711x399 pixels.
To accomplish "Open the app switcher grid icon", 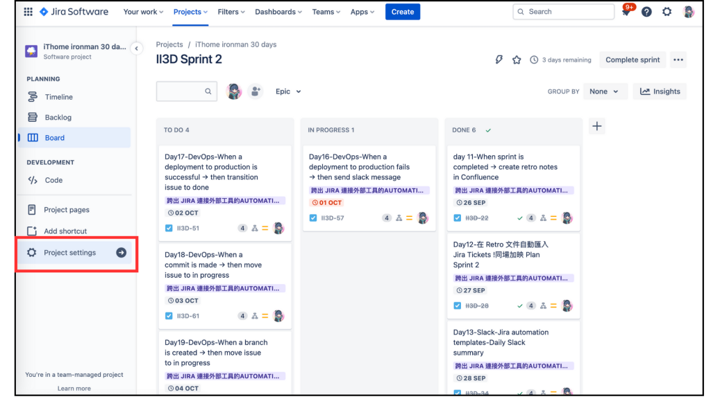I will (x=28, y=12).
